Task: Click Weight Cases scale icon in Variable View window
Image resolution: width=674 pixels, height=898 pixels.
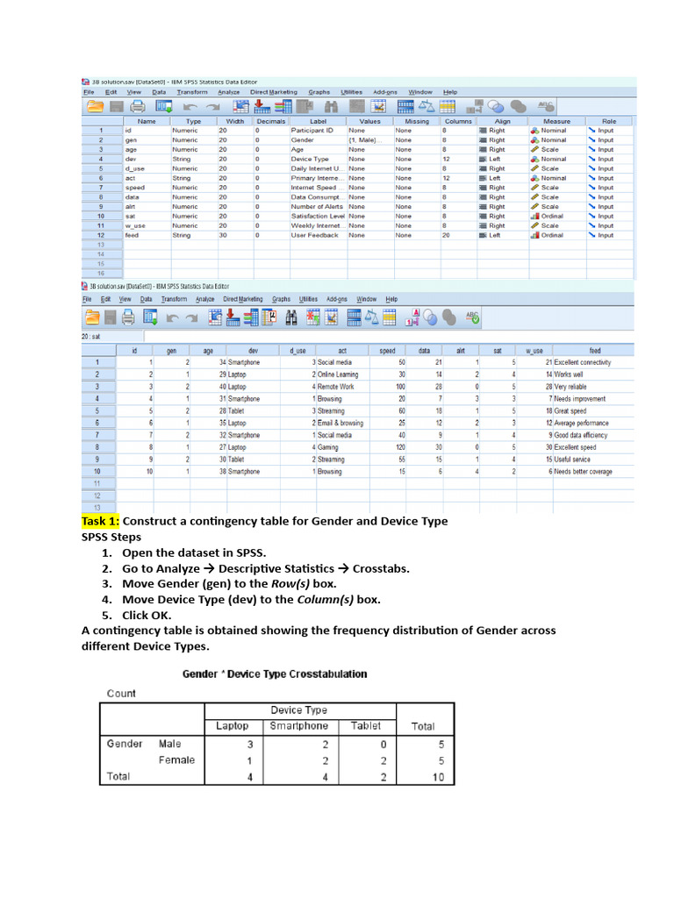Action: click(427, 106)
